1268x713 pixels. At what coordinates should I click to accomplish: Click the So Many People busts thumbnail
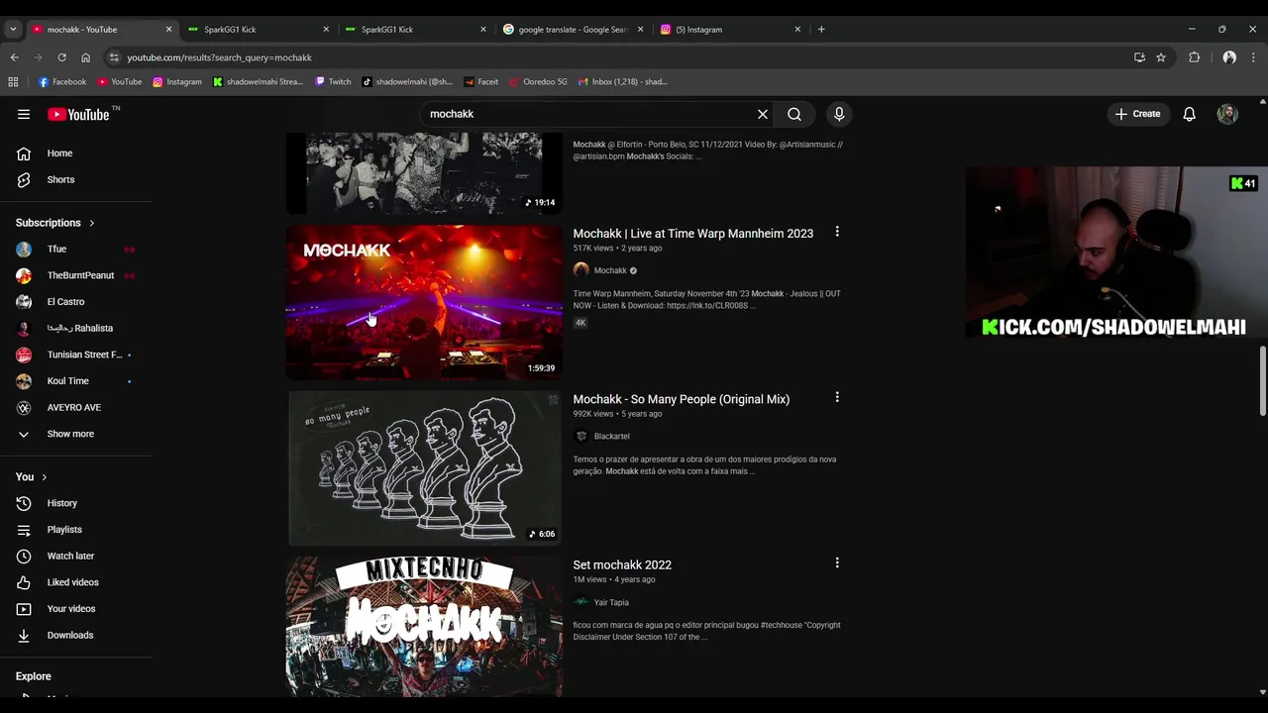pyautogui.click(x=424, y=467)
